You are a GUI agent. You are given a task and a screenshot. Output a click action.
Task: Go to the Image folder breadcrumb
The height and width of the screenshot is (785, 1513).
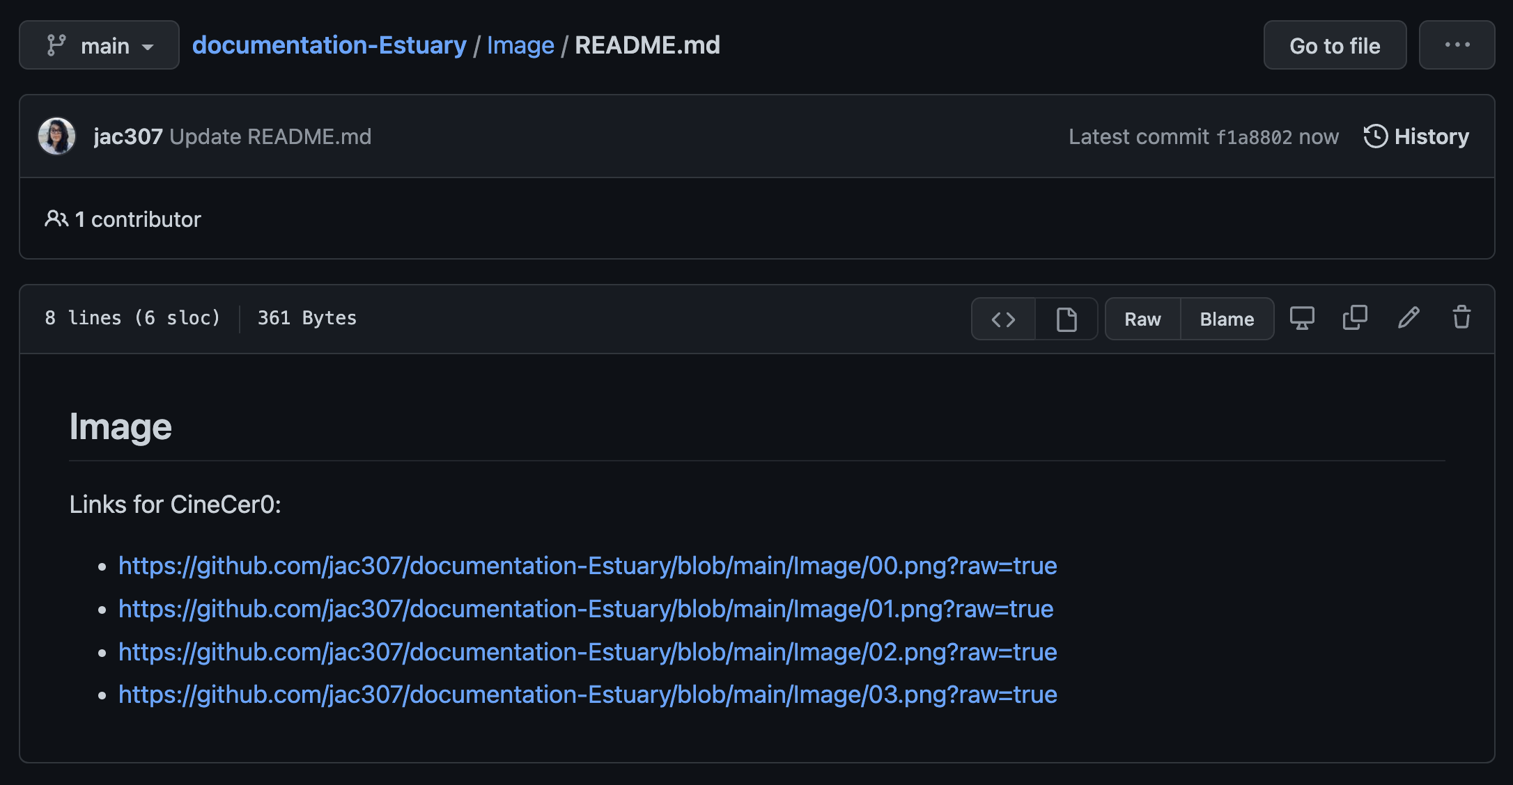pos(520,45)
